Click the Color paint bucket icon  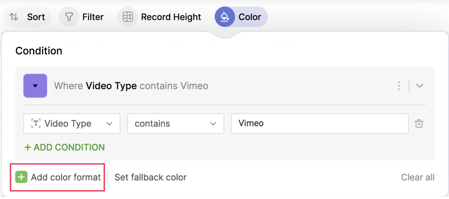point(225,17)
